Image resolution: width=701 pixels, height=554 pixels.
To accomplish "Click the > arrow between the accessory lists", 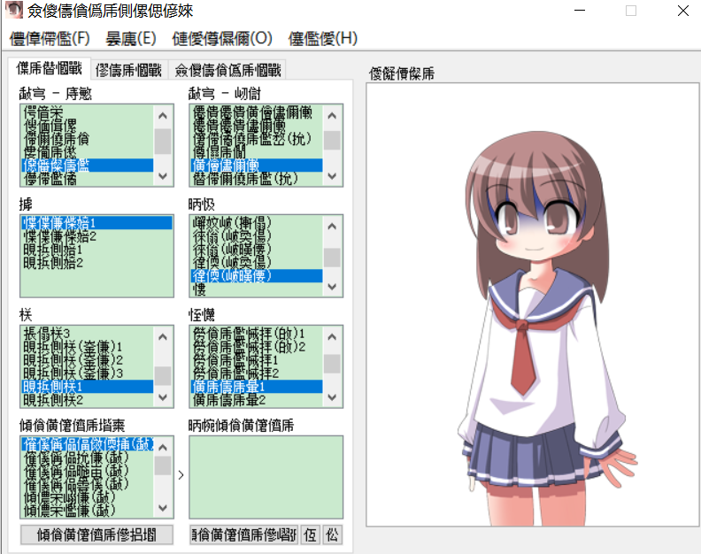I will [181, 475].
